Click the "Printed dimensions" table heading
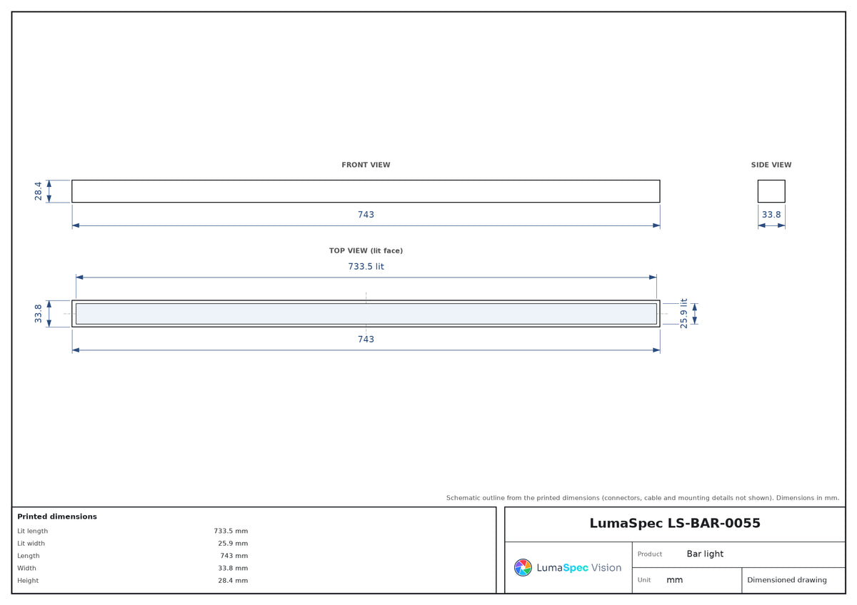 pos(57,517)
